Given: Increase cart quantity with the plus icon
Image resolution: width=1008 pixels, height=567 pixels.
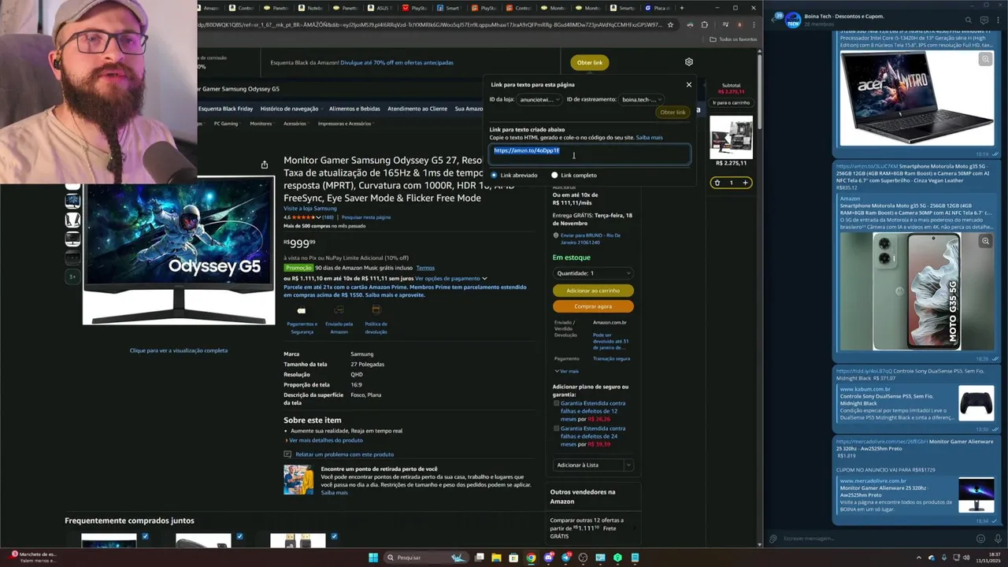Looking at the screenshot, I should [x=745, y=183].
